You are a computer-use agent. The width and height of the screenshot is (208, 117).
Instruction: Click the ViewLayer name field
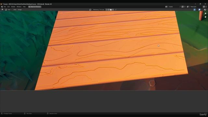pos(196,6)
